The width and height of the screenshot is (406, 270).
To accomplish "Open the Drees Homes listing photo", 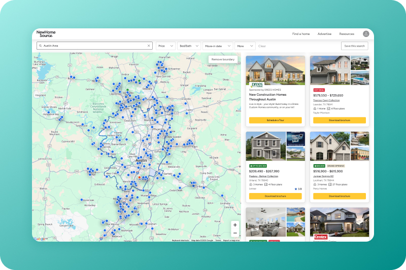I will [275, 71].
